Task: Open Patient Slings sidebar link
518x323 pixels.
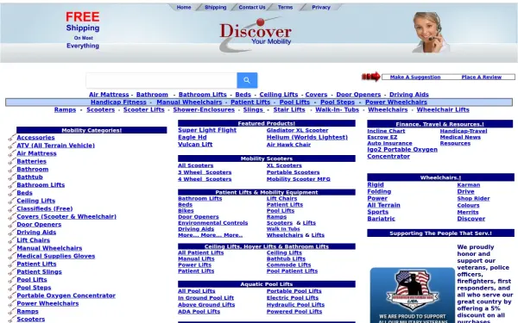Action: (40, 272)
